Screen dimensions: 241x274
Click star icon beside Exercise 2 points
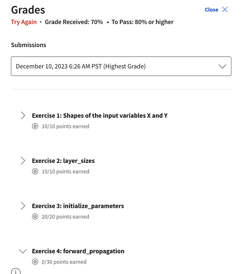[x=35, y=172]
